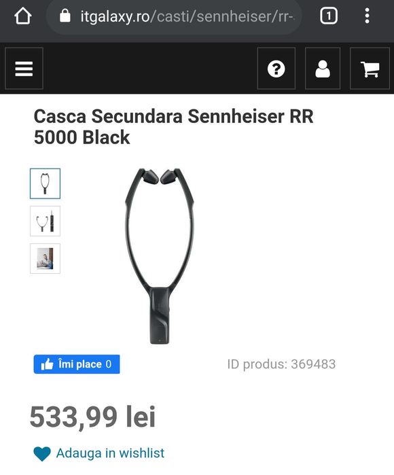394x475 pixels.
Task: Tap the browser home icon
Action: point(22,16)
